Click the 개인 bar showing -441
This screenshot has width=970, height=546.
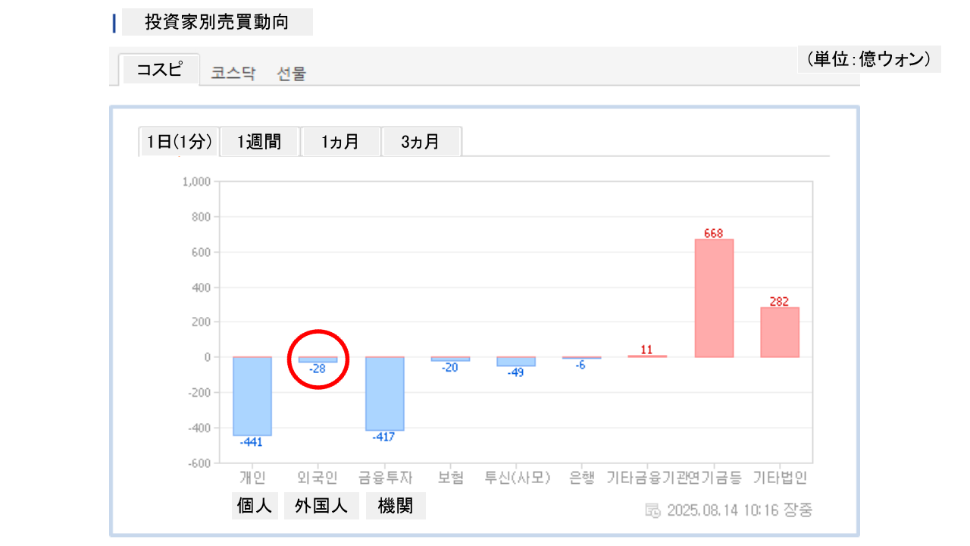point(252,396)
